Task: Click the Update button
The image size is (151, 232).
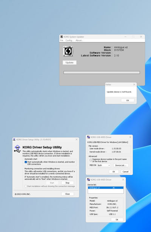Action: (x=69, y=63)
